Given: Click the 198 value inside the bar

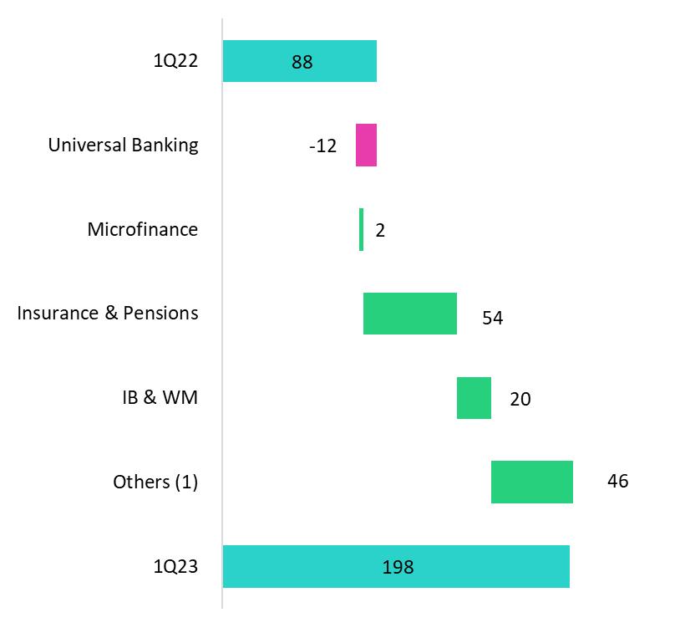Looking at the screenshot, I should point(398,568).
